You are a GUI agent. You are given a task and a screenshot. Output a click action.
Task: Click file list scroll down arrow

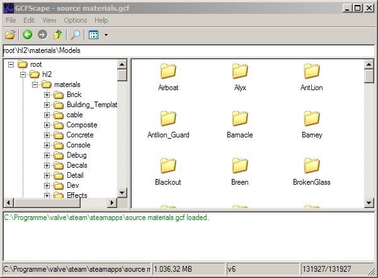click(369, 203)
